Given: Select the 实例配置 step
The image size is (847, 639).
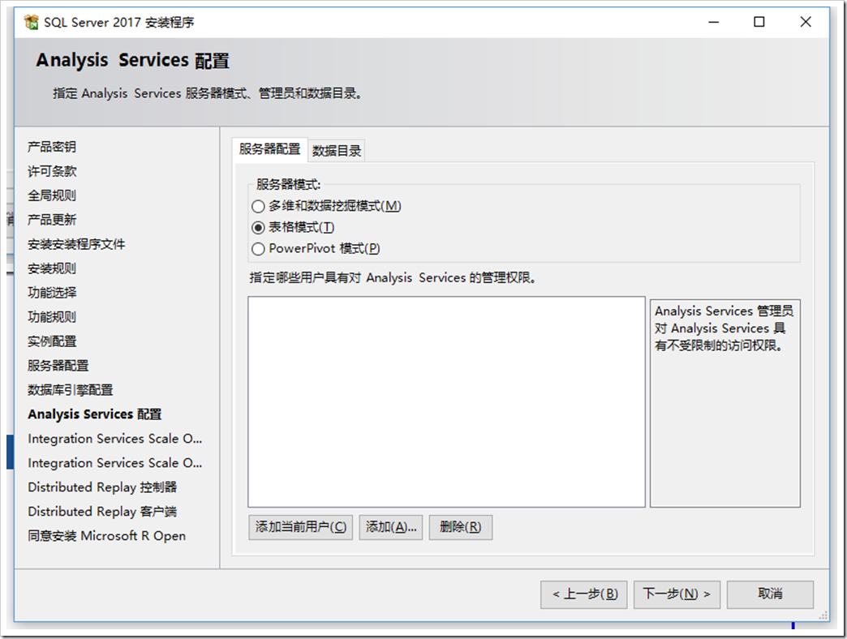Looking at the screenshot, I should click(x=52, y=341).
